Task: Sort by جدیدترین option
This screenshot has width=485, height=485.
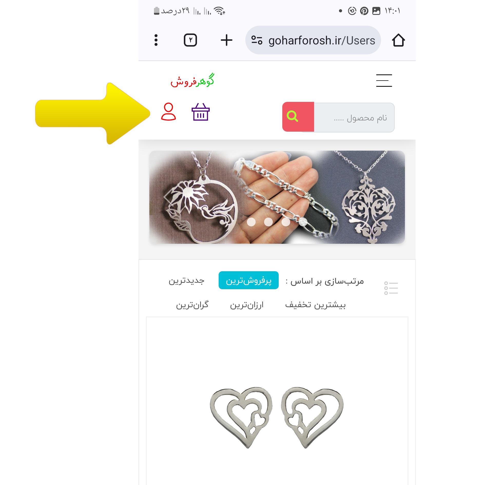Action: click(187, 280)
